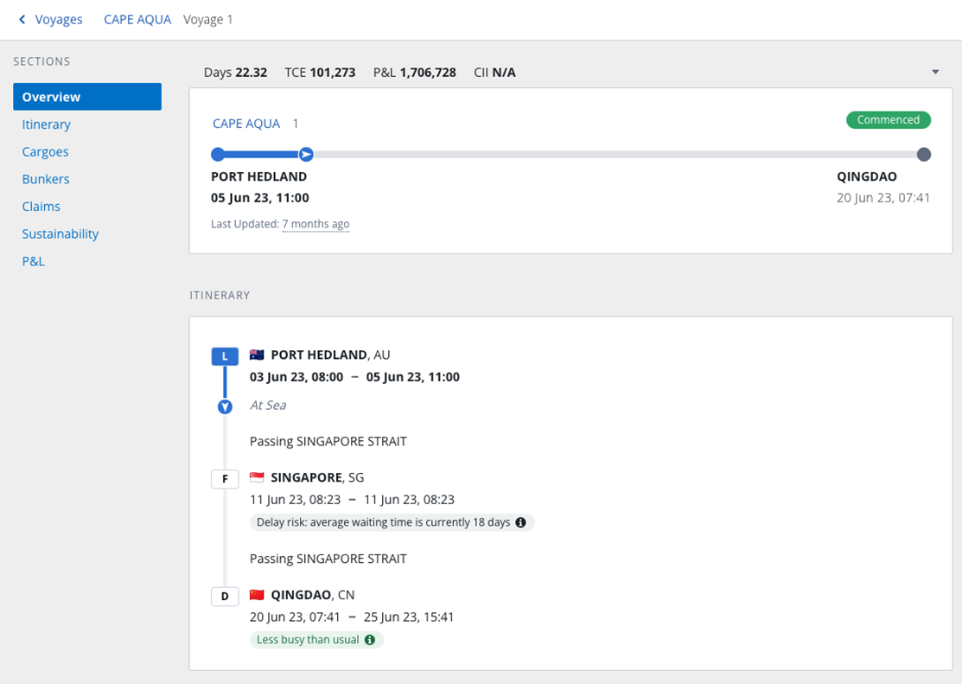This screenshot has width=962, height=684.
Task: Click info icon on delay risk notice
Action: pyautogui.click(x=520, y=522)
